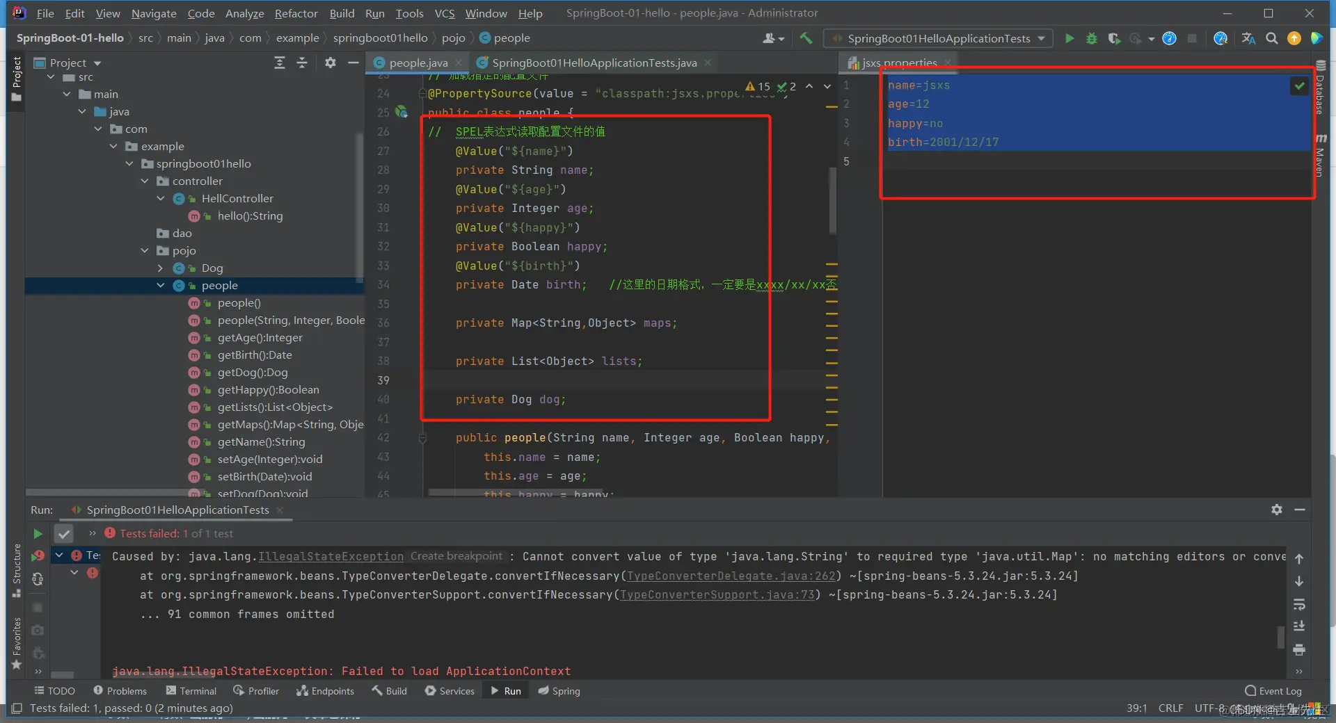Click the stop icon in the main toolbar
The width and height of the screenshot is (1336, 723).
pos(1192,38)
